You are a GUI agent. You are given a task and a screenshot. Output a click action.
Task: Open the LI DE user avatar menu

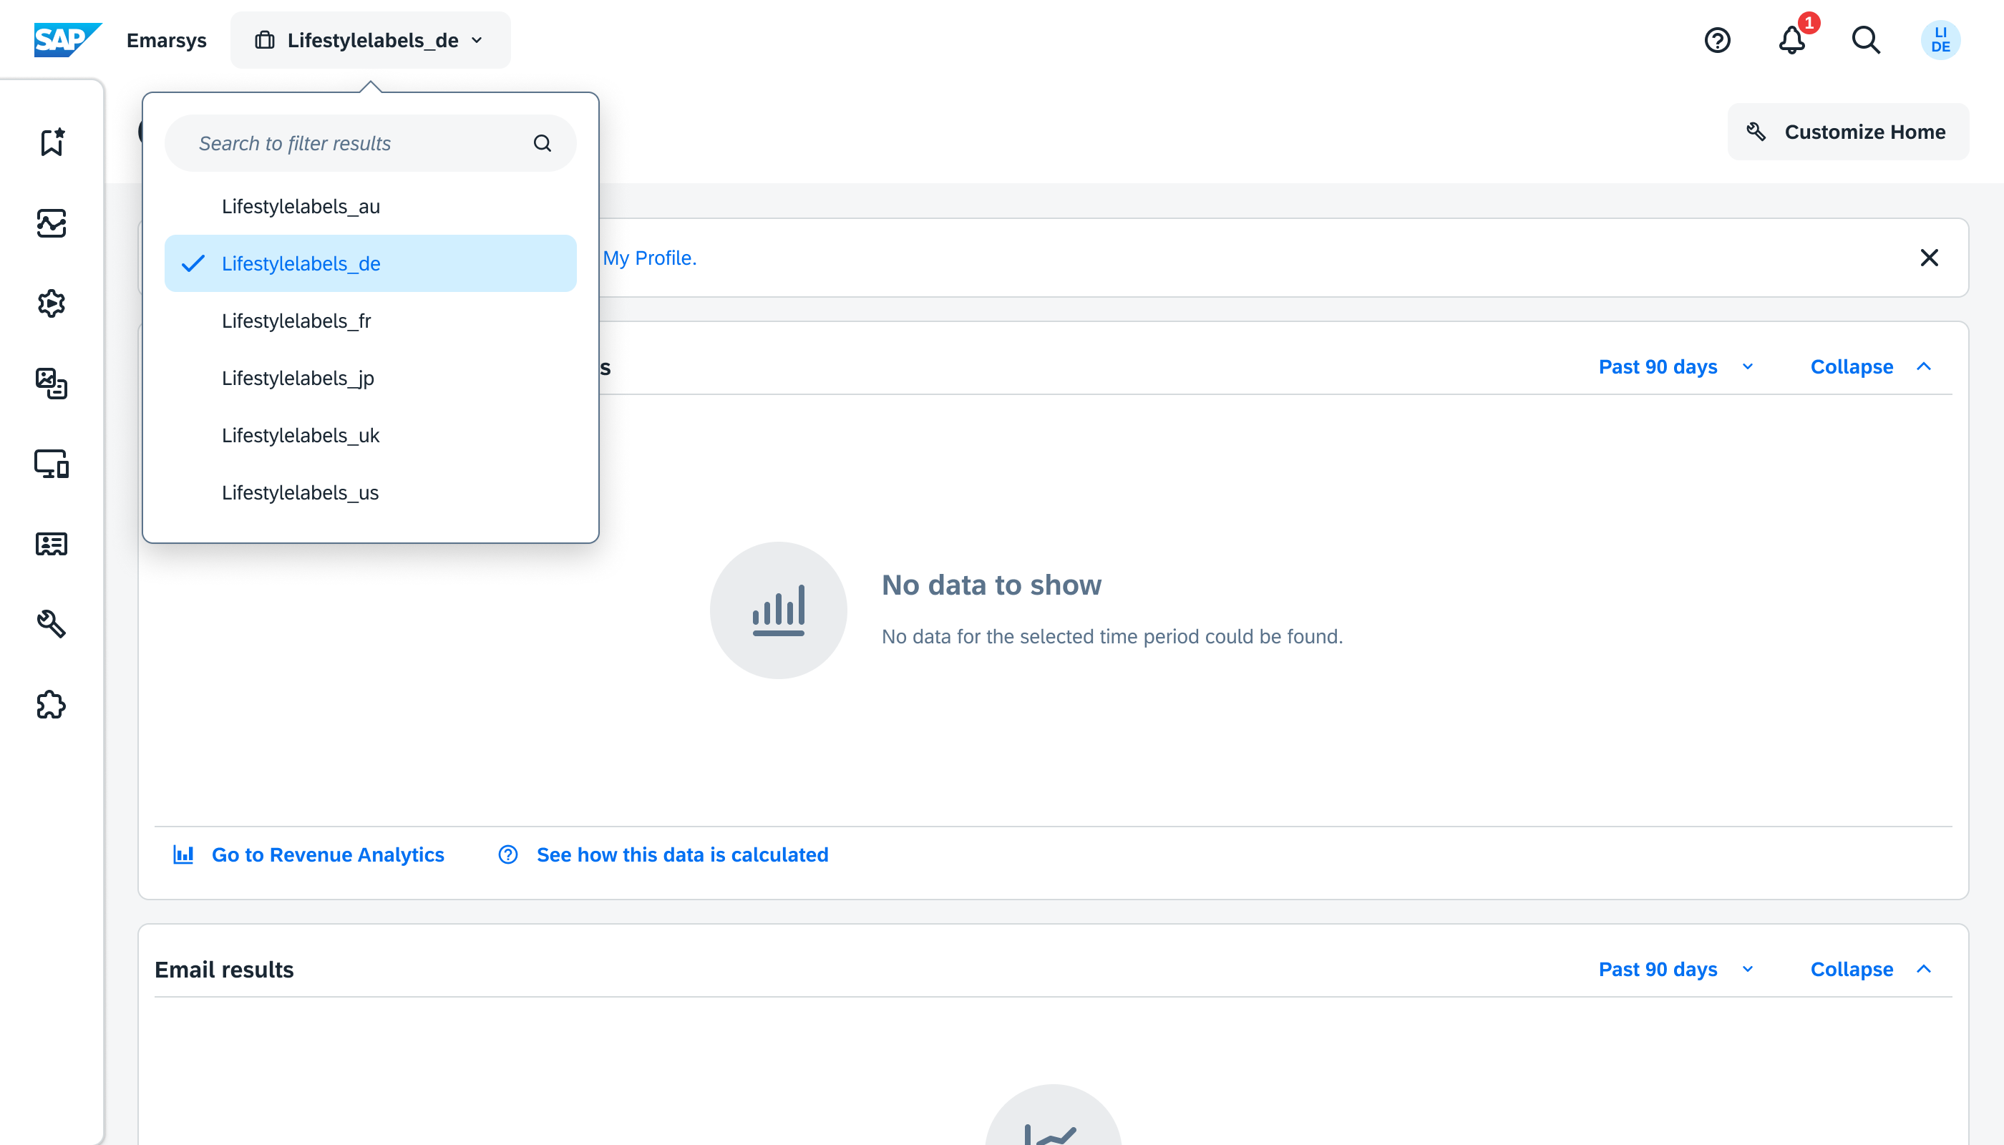tap(1940, 40)
